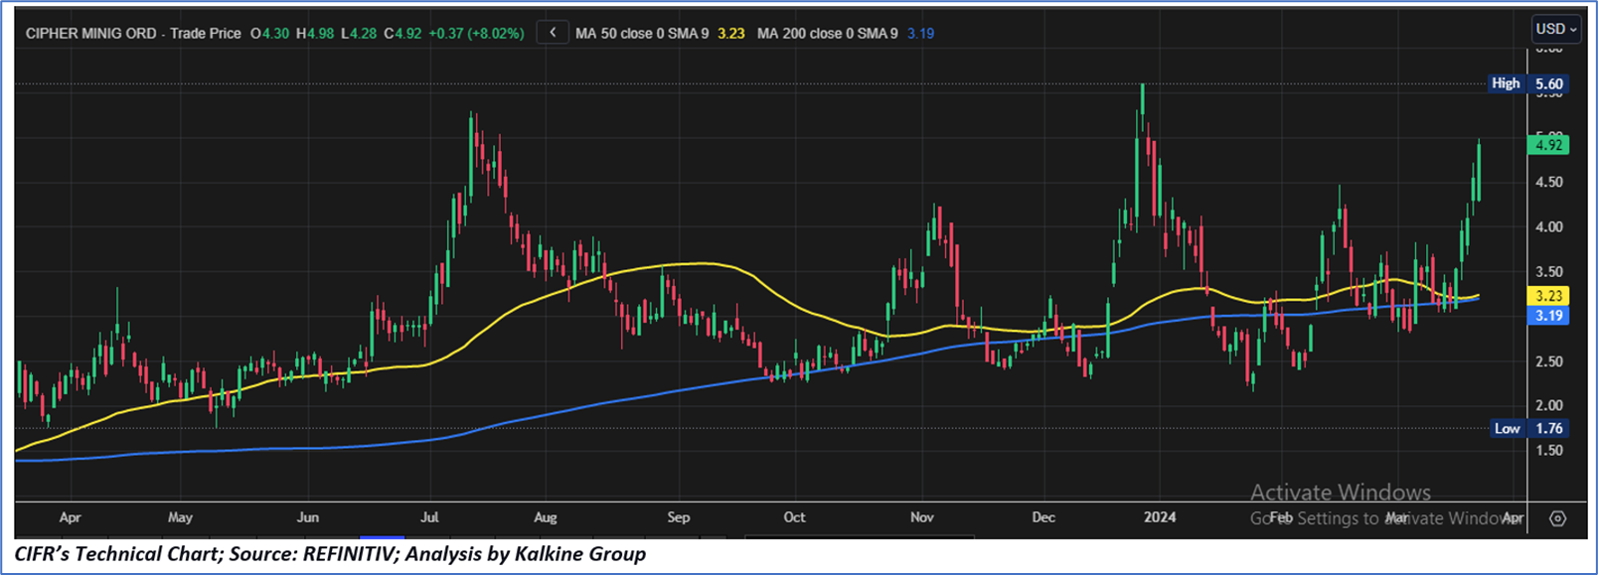Image resolution: width=1598 pixels, height=575 pixels.
Task: Click the yellow 3.23 axis price tag
Action: click(1548, 296)
